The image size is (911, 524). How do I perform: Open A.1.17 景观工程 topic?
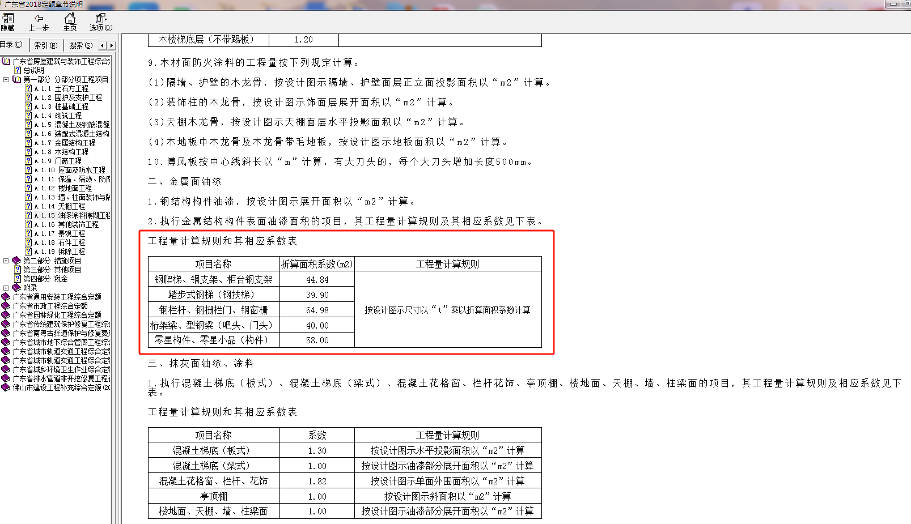click(x=60, y=233)
